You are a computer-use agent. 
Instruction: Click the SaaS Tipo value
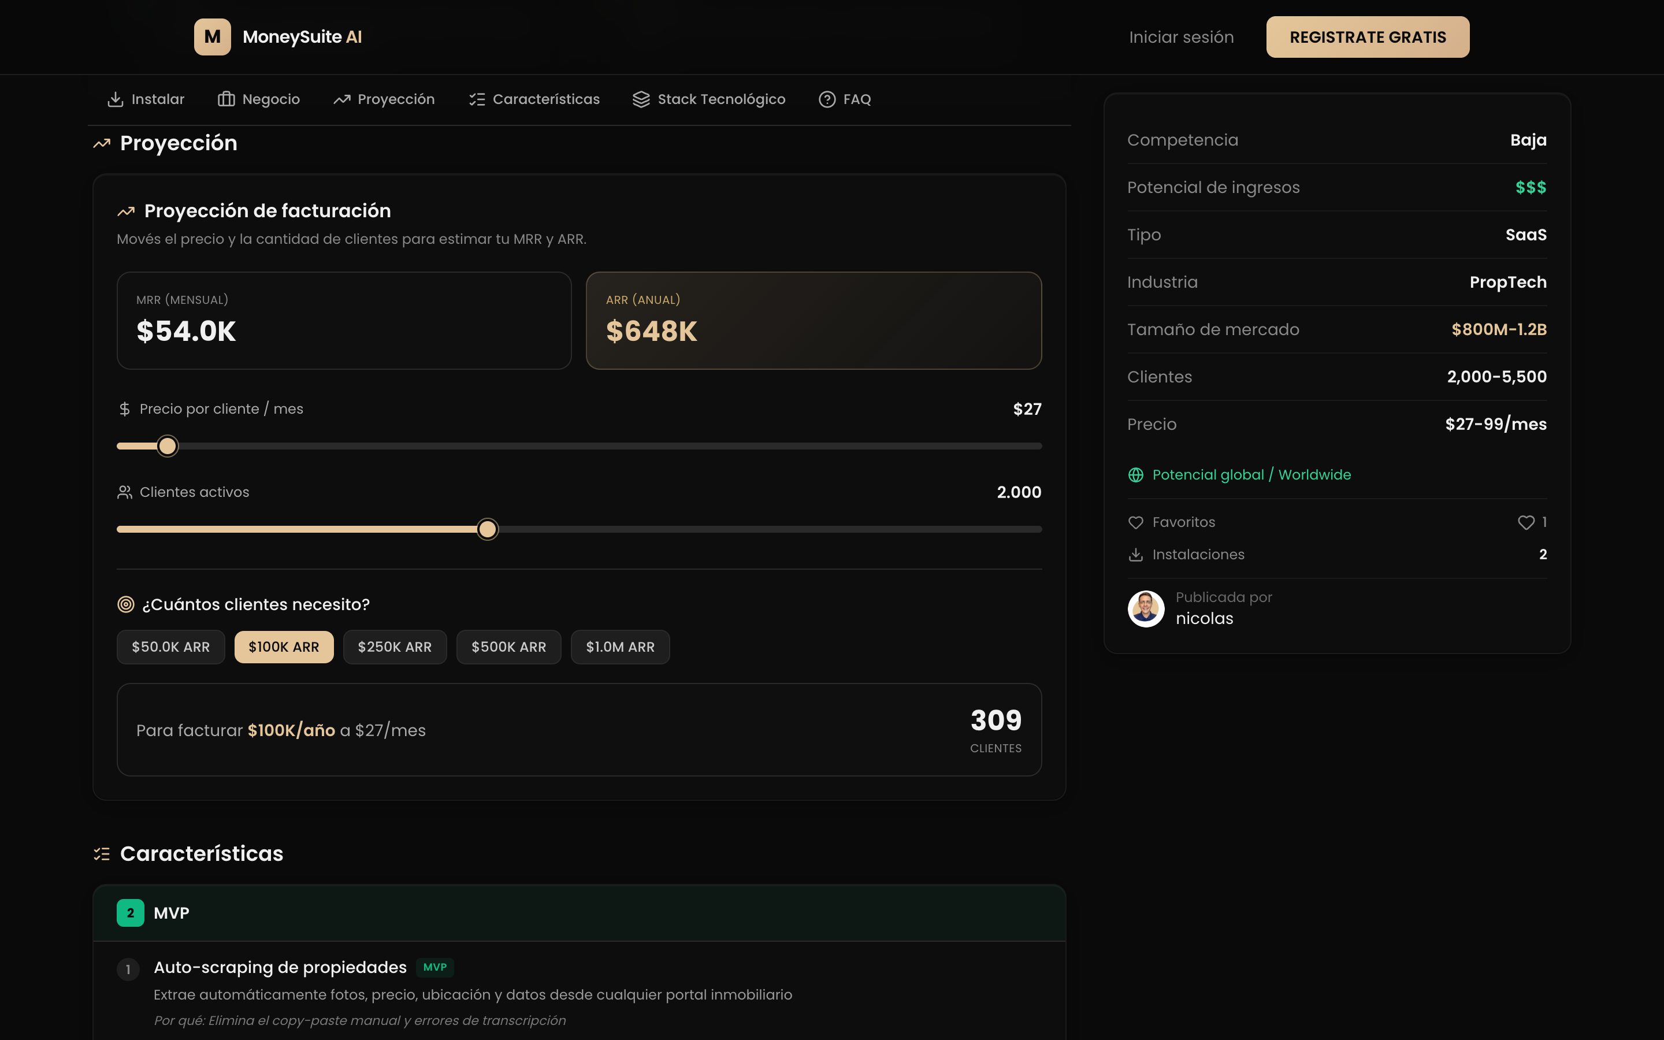[1526, 235]
